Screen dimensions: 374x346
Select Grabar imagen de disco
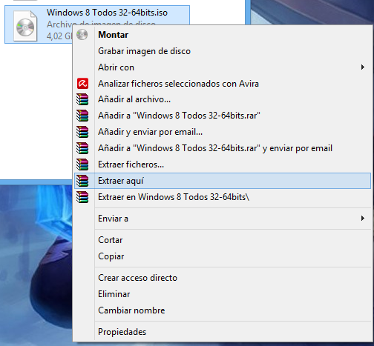click(223, 51)
